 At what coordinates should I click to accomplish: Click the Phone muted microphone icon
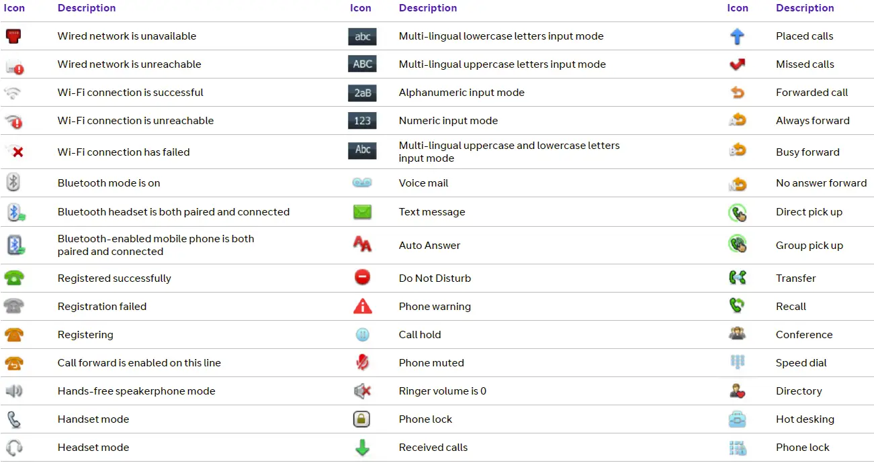pyautogui.click(x=362, y=363)
